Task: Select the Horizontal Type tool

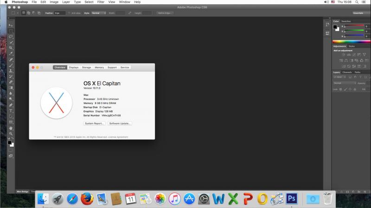Action: click(x=11, y=110)
